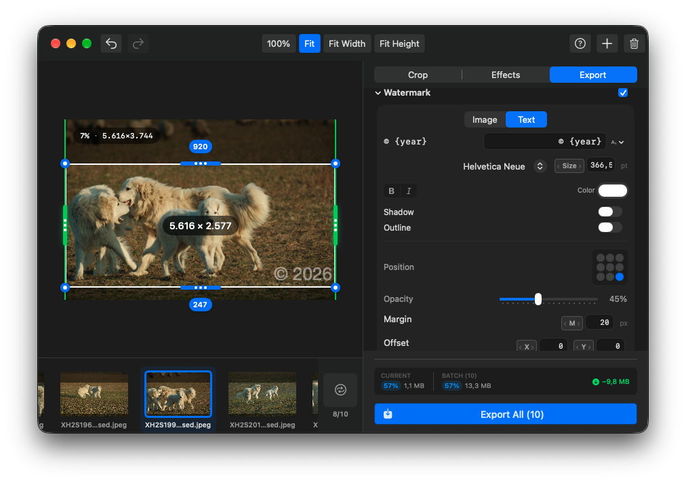Screen dimensions: 686x483
Task: Click the Fit Width button
Action: pyautogui.click(x=347, y=43)
